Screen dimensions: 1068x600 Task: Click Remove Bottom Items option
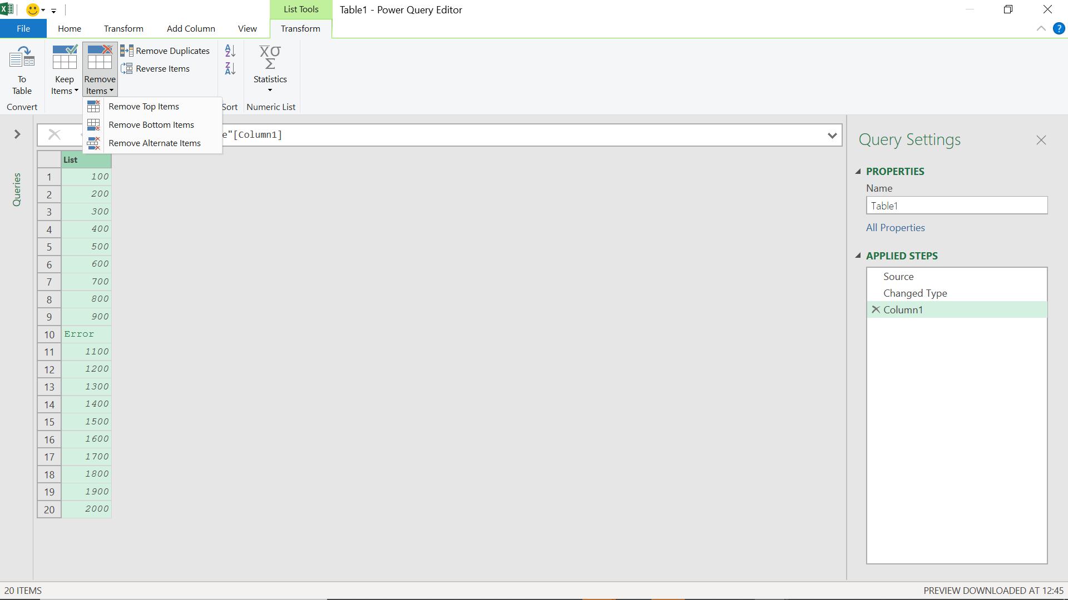151,124
